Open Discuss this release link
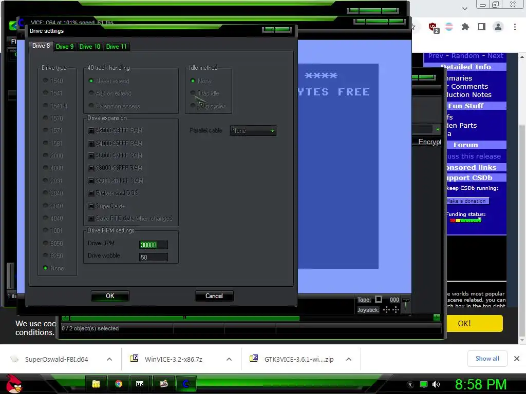Screen dimensions: 526x394 (474, 156)
